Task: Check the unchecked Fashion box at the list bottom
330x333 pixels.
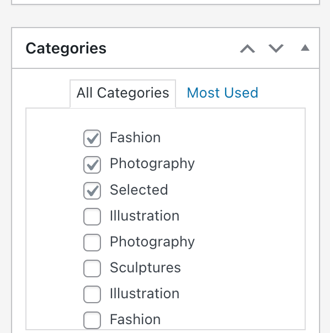Action: (x=92, y=320)
